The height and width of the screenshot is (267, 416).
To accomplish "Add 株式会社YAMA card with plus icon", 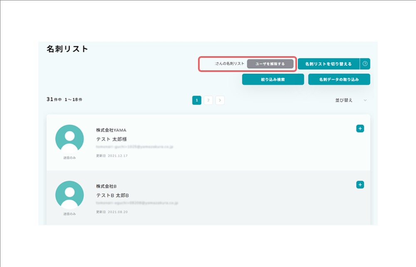I will coord(360,129).
